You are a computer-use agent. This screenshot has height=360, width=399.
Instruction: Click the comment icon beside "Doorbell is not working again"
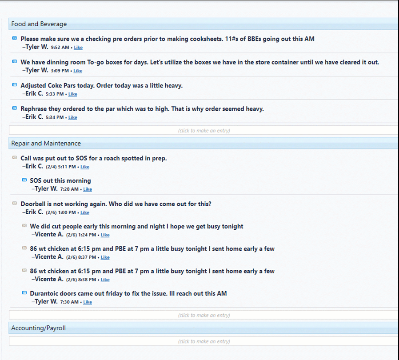point(14,203)
